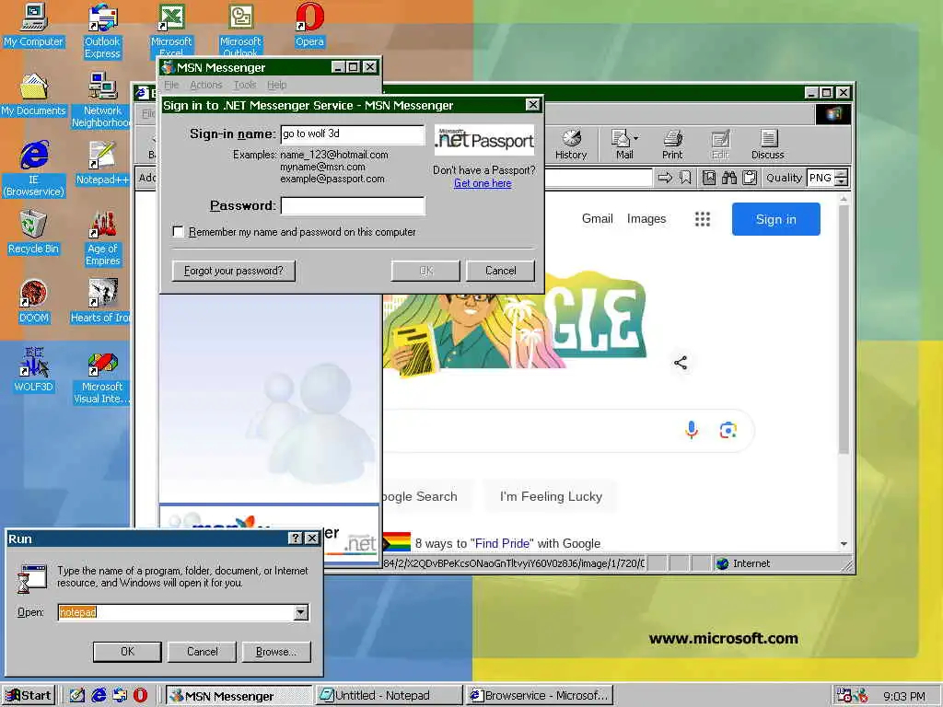
Task: Switch to Browservice taskbar button
Action: click(x=539, y=695)
